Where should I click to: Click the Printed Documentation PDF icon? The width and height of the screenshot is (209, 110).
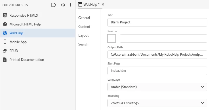point(5,60)
